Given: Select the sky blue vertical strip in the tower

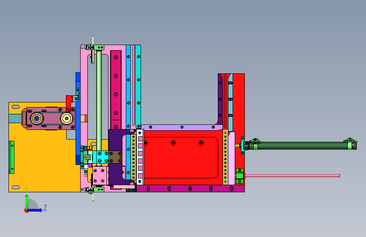Looking at the screenshot, I should coord(128,86).
